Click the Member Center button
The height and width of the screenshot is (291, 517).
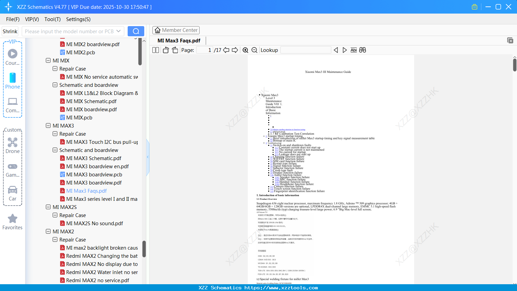pos(176,30)
